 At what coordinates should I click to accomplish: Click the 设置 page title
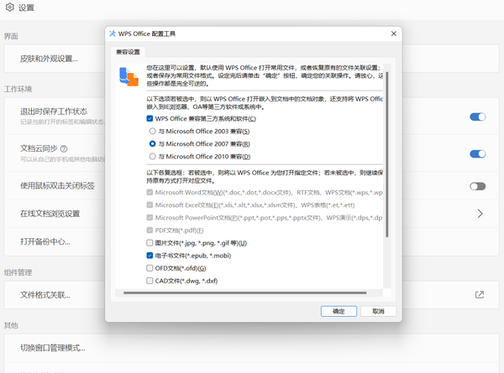click(26, 8)
